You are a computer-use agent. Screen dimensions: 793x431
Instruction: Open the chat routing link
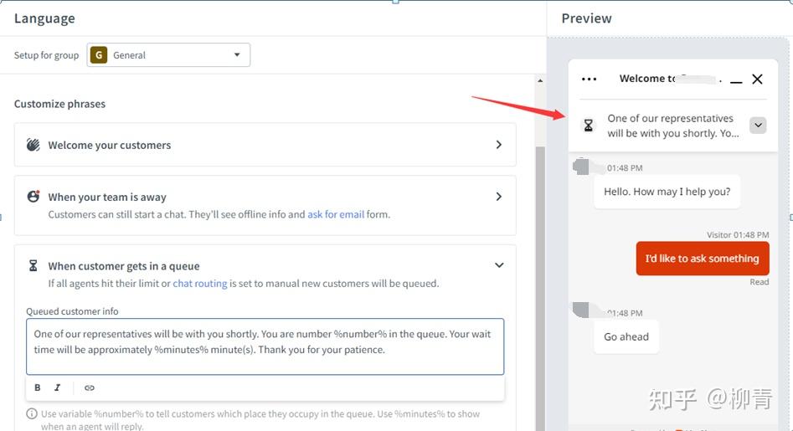tap(200, 284)
